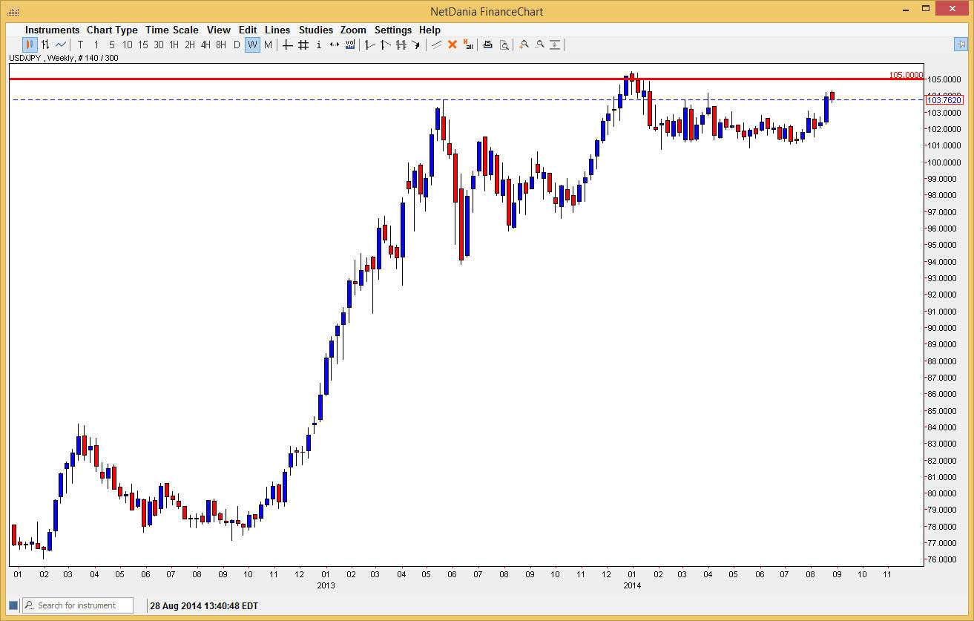Toggle the chart grid icon

coord(303,45)
